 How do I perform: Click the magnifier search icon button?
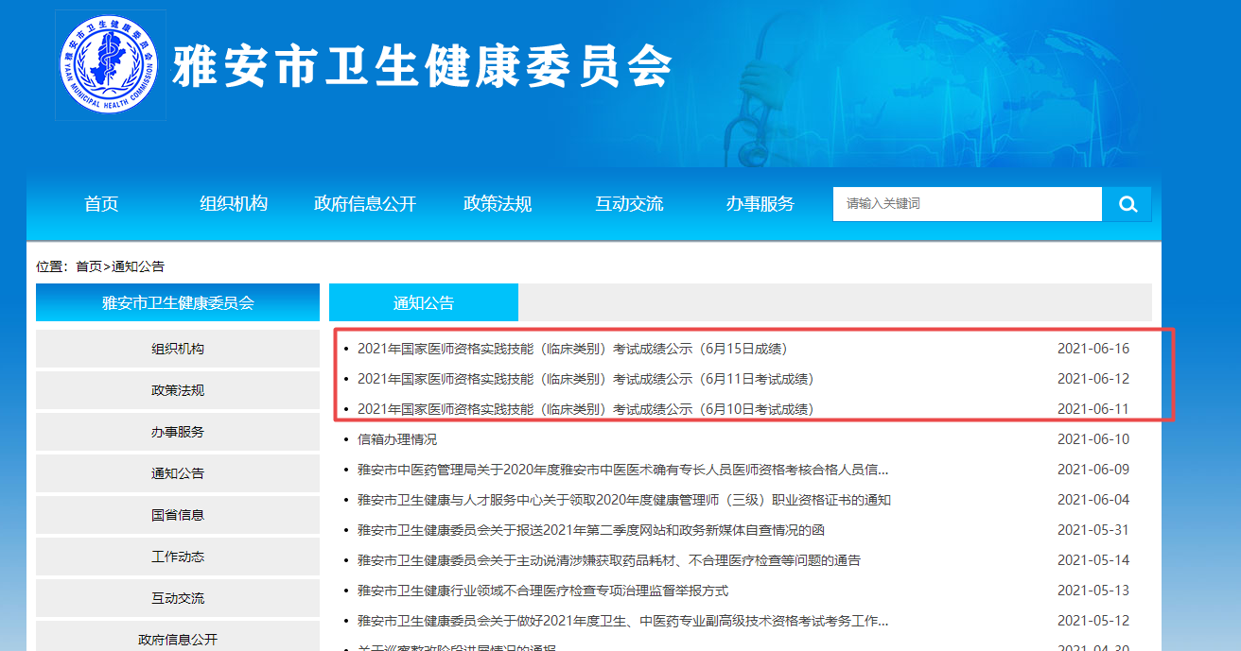(1127, 204)
